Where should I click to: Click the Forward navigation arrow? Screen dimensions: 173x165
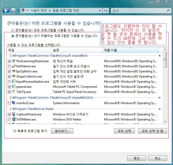[x=13, y=10]
